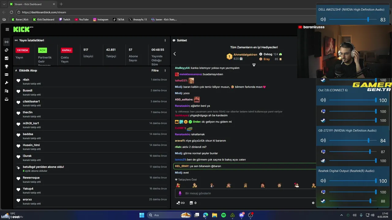Viewport: 392px width, 220px height.
Task: Open the baran - Kick Stats bookmark
Action: pyautogui.click(x=164, y=20)
